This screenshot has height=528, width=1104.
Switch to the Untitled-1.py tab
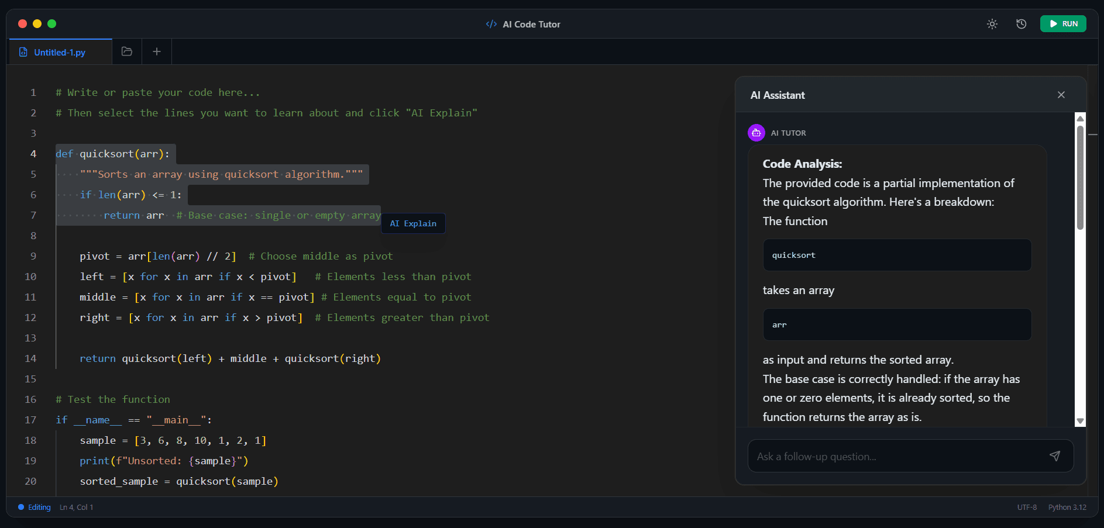(x=60, y=52)
